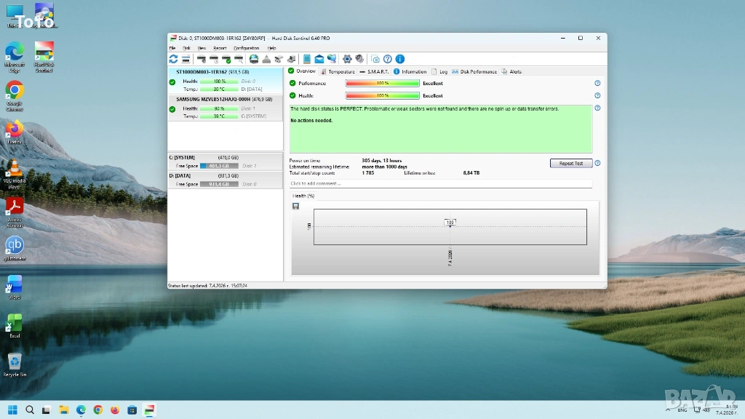Open the Disk menu

click(186, 48)
